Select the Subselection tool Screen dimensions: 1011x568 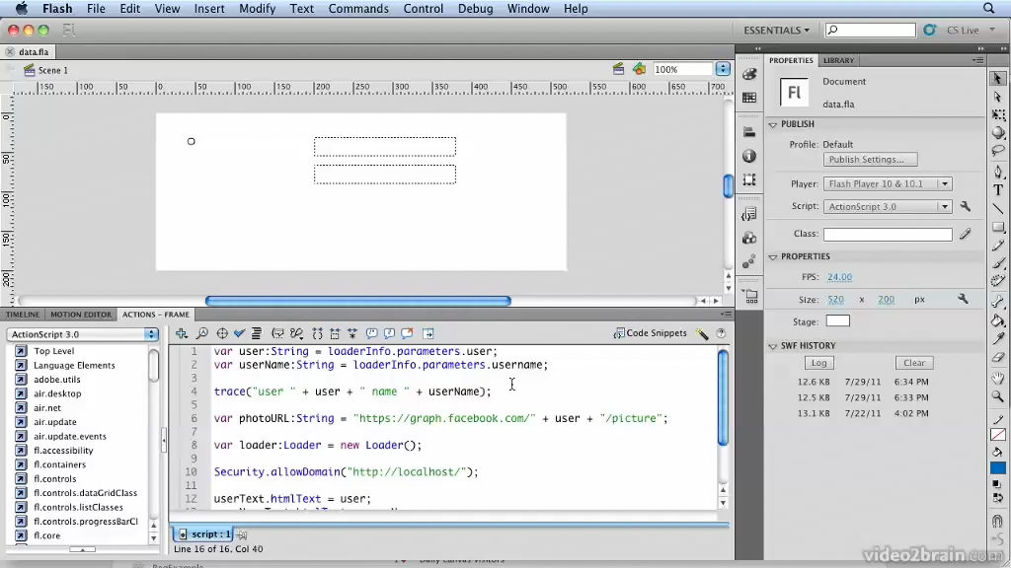(997, 98)
